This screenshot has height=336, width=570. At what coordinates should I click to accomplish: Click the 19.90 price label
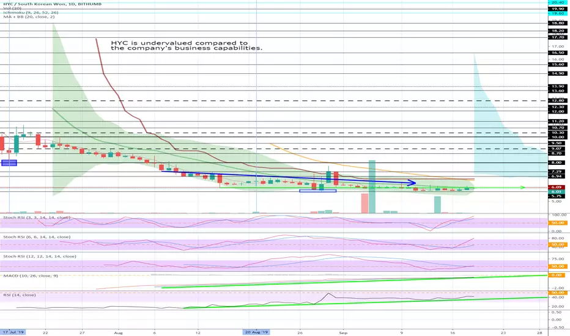tap(558, 9)
